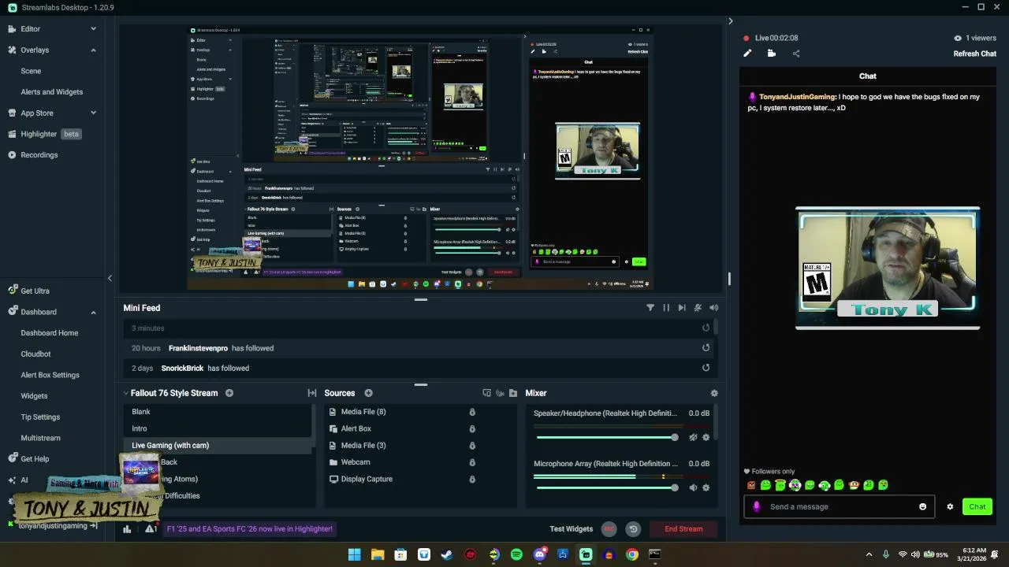Replay the SnorickBrick follow alert
The height and width of the screenshot is (567, 1009).
pyautogui.click(x=706, y=368)
